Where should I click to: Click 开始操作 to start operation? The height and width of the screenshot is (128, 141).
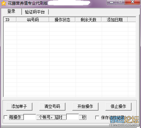point(85,106)
